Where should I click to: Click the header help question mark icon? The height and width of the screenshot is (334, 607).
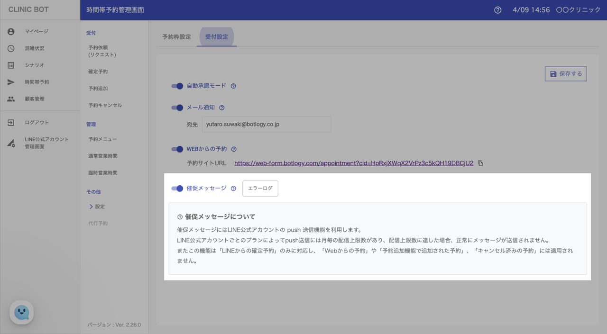coord(497,10)
